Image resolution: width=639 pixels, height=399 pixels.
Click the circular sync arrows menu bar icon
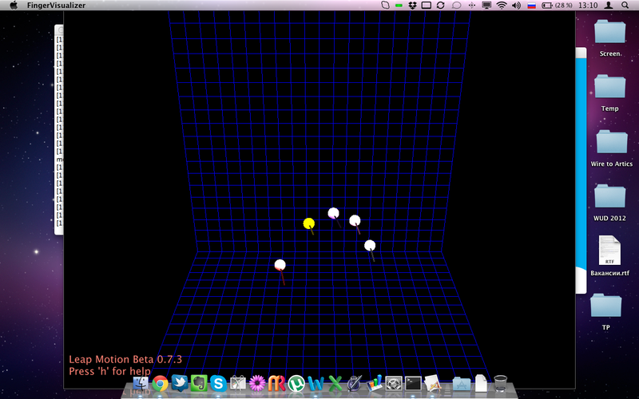441,6
